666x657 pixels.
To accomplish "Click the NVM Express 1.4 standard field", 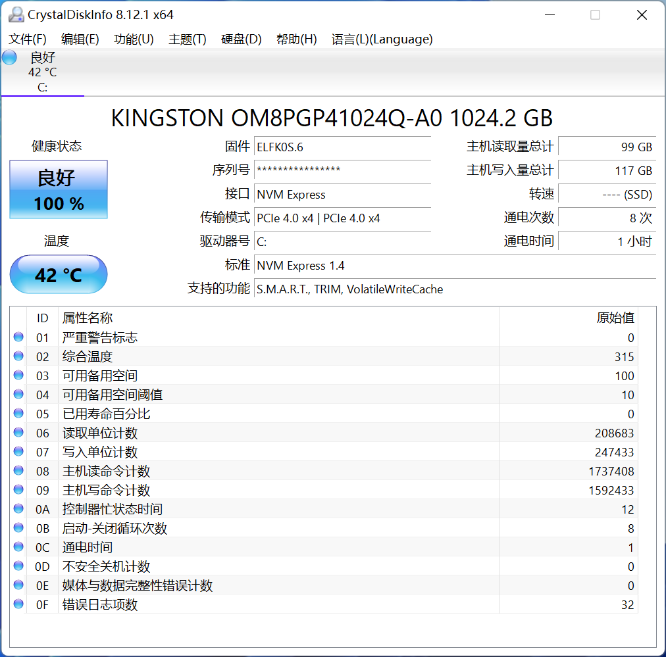I will 455,266.
